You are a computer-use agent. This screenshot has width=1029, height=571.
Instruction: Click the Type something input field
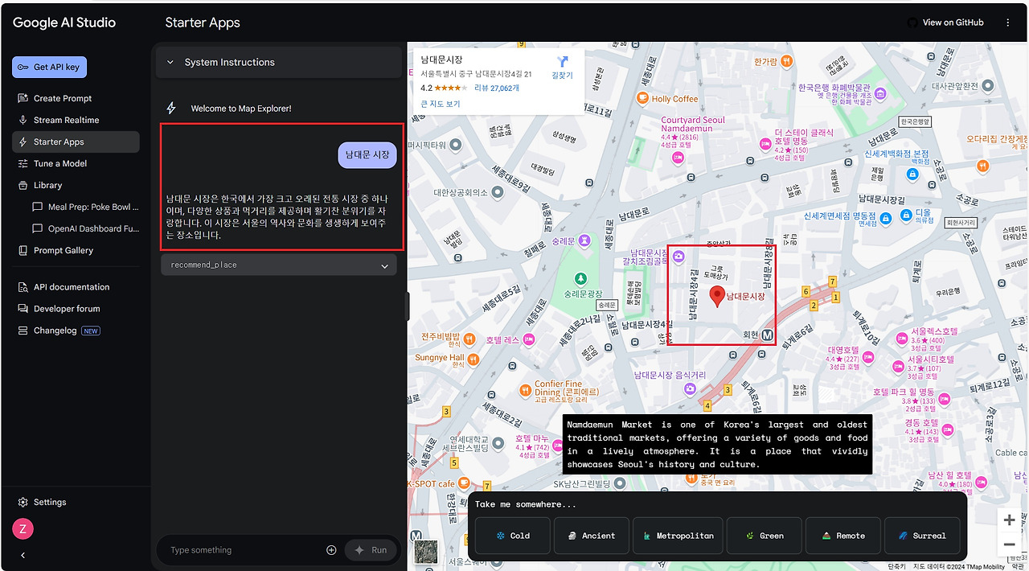pyautogui.click(x=241, y=550)
